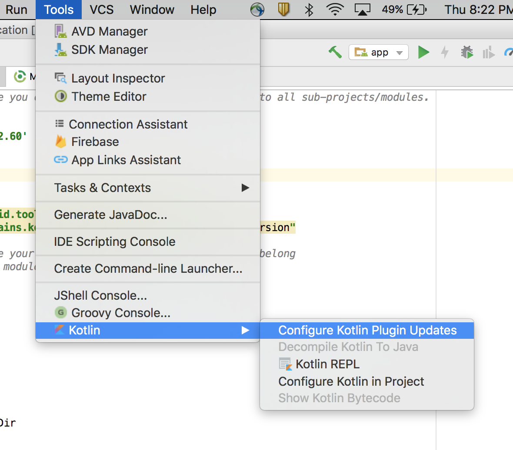Close the Tools menu via its title
The height and width of the screenshot is (450, 513).
[x=59, y=10]
